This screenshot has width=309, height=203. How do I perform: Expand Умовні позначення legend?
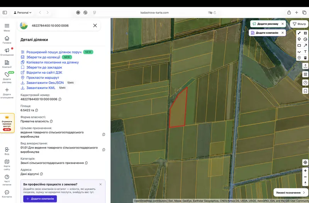click(x=291, y=193)
